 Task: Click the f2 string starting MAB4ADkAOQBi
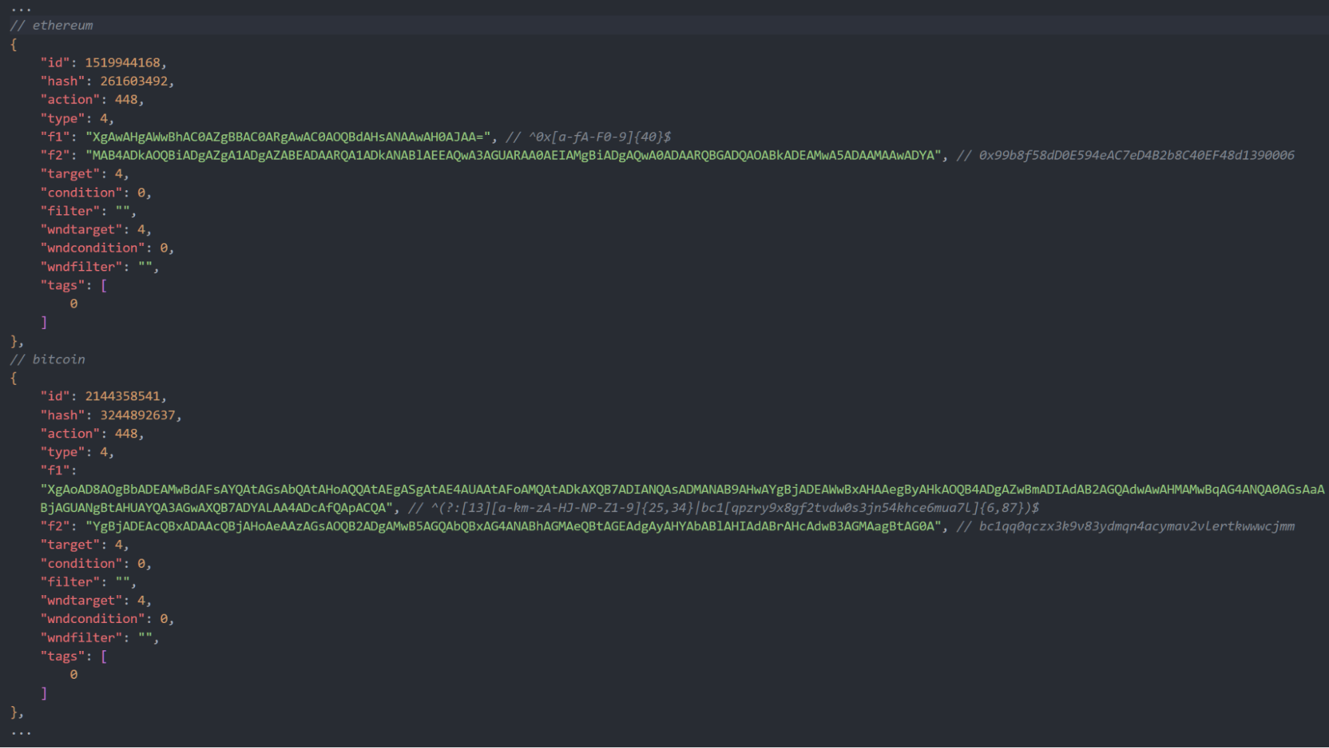513,156
